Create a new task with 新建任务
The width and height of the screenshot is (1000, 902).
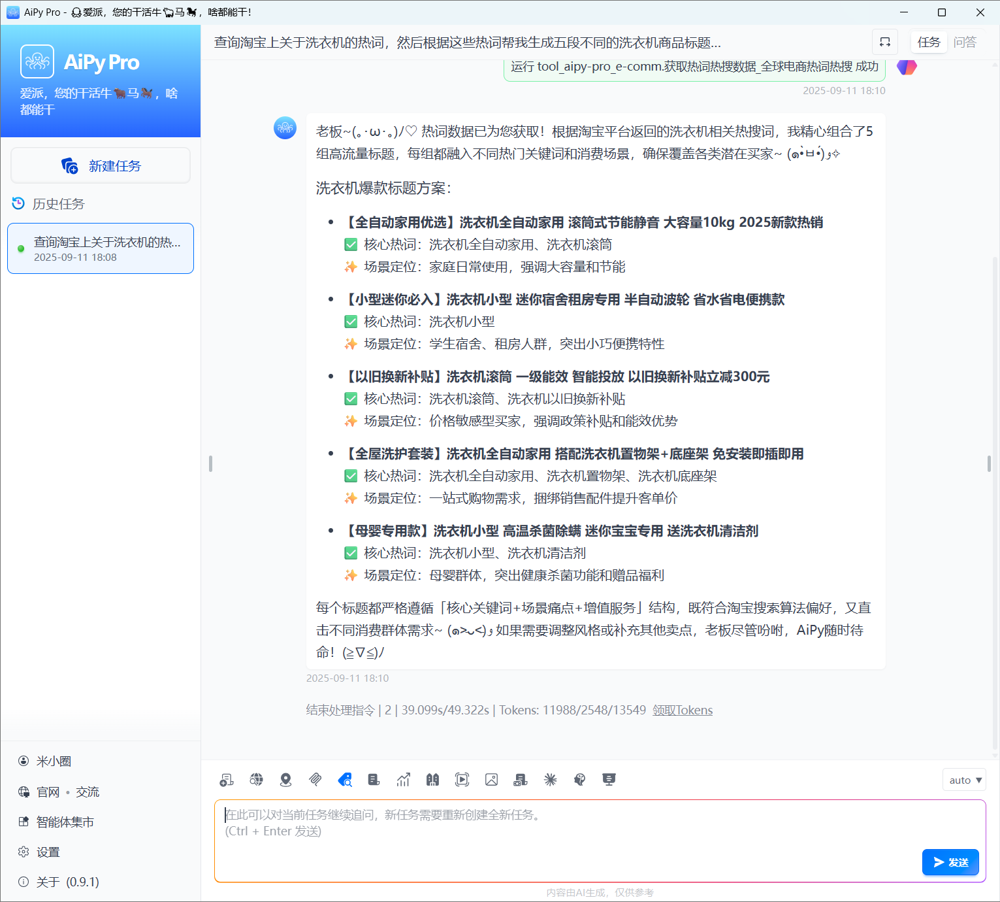coord(101,165)
